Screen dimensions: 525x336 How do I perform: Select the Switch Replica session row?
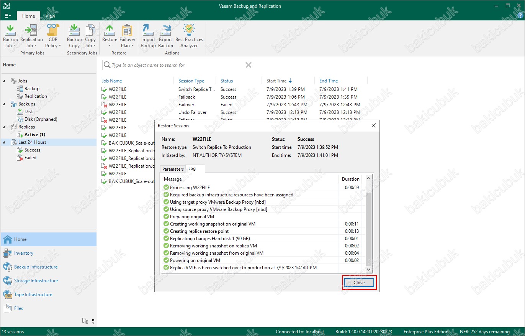pos(234,89)
